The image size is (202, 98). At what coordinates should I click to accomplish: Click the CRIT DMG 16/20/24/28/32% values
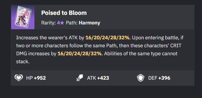point(80,54)
